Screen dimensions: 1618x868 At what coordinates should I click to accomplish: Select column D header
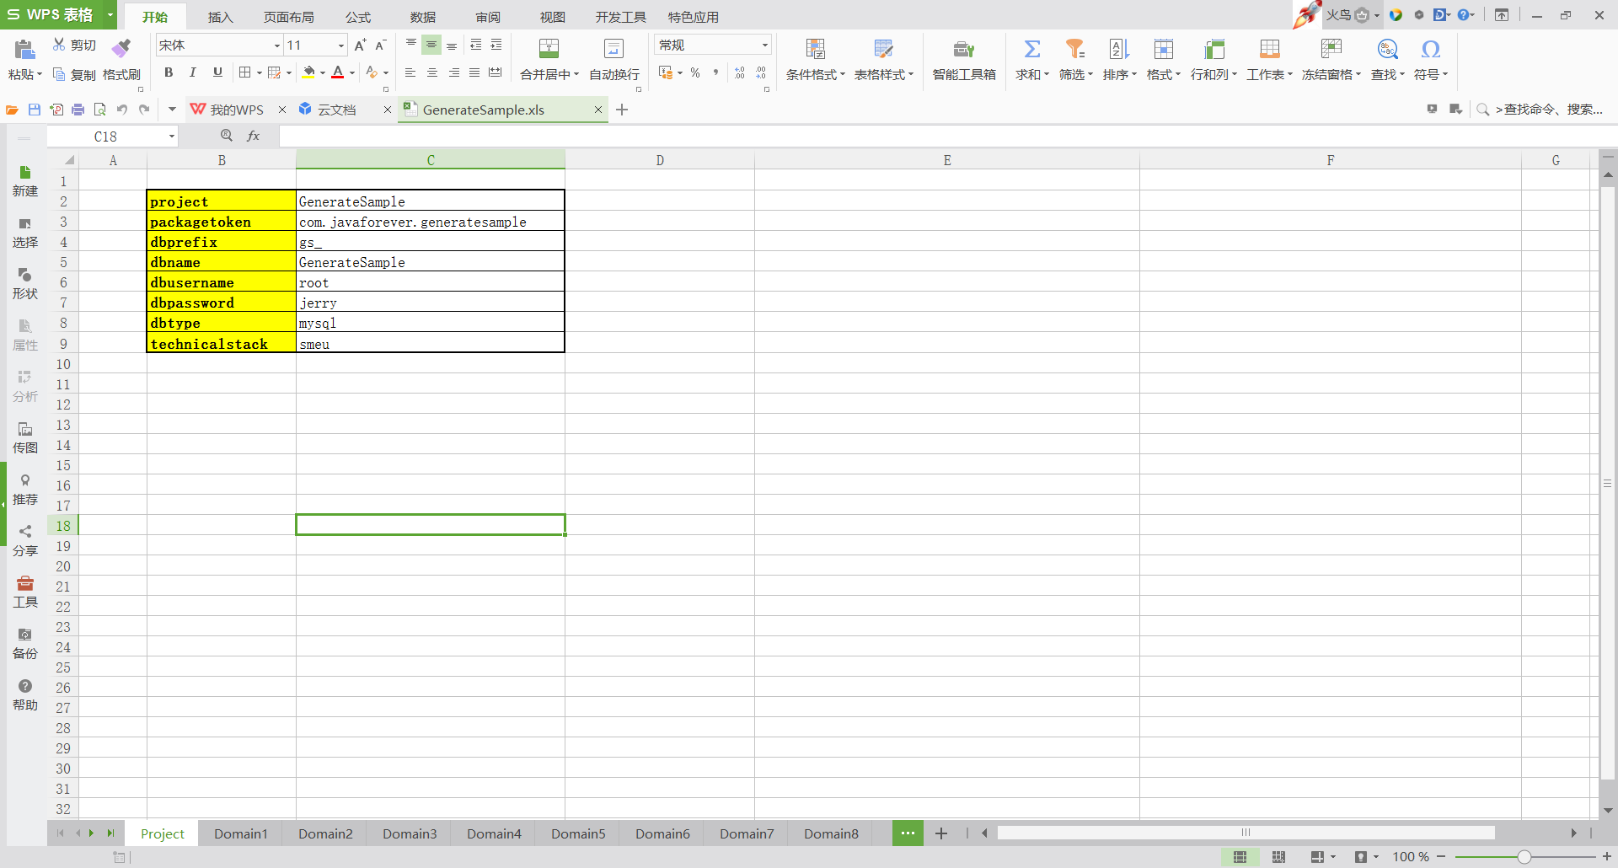point(660,160)
